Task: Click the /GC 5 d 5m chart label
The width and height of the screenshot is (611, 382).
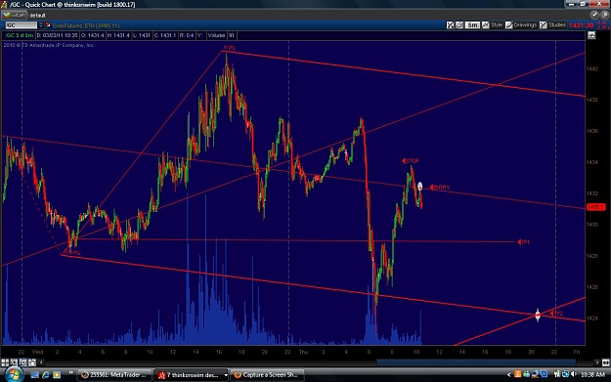Action: coord(19,35)
